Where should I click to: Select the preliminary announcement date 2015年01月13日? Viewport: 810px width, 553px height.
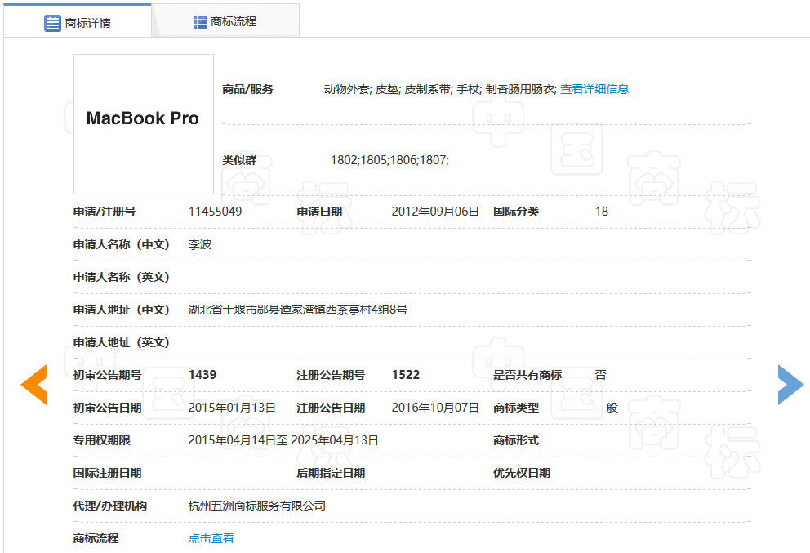tap(232, 408)
